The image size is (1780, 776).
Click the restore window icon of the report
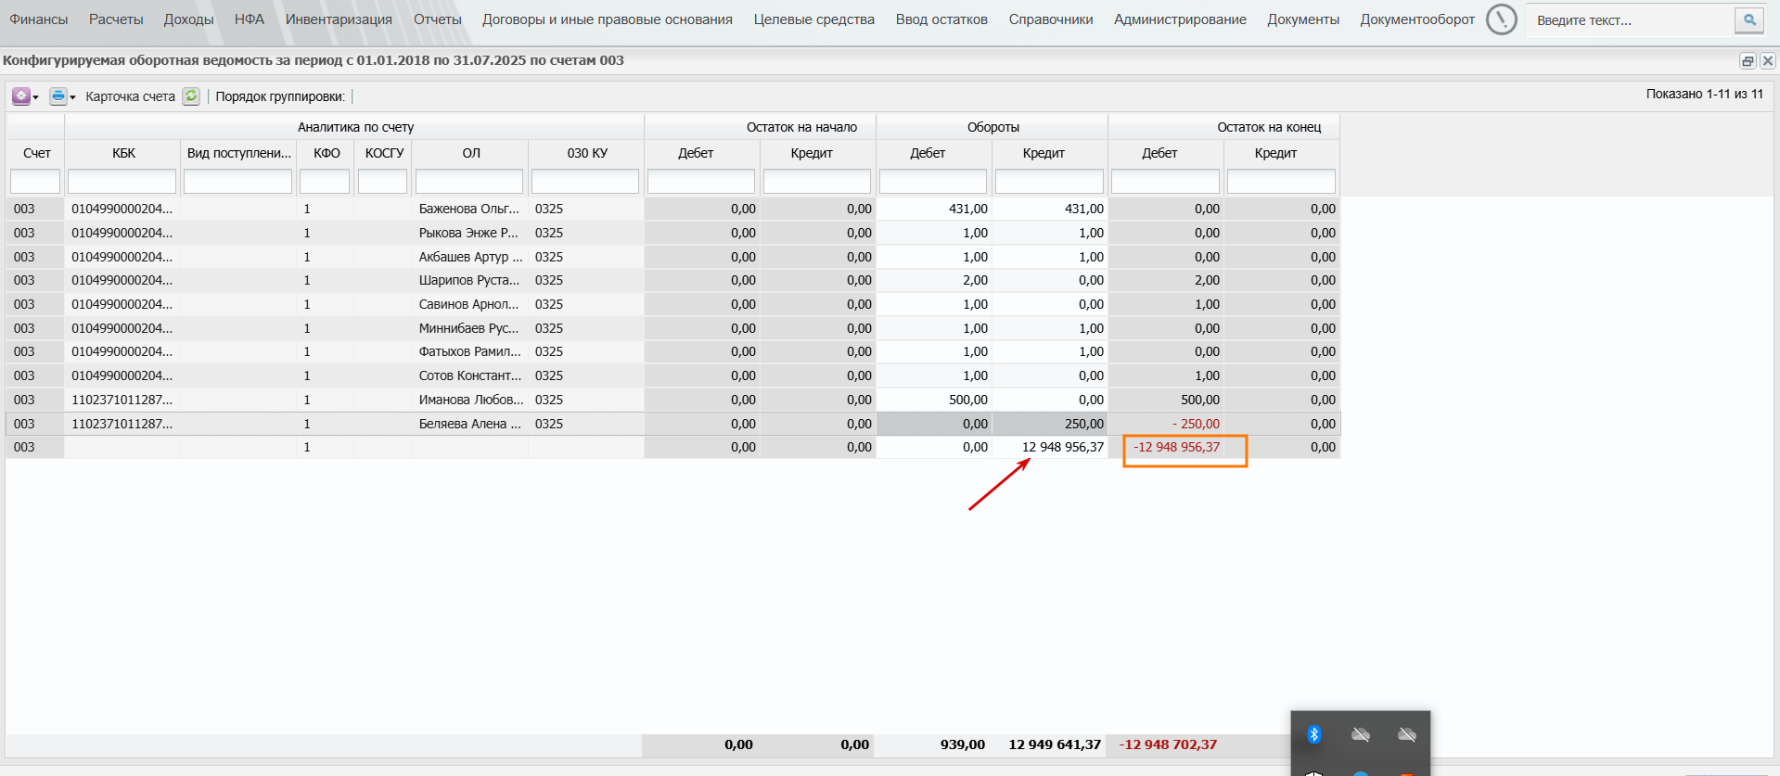[1748, 61]
